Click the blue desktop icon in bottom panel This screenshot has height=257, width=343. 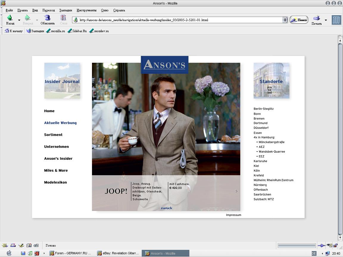pyautogui.click(x=23, y=253)
